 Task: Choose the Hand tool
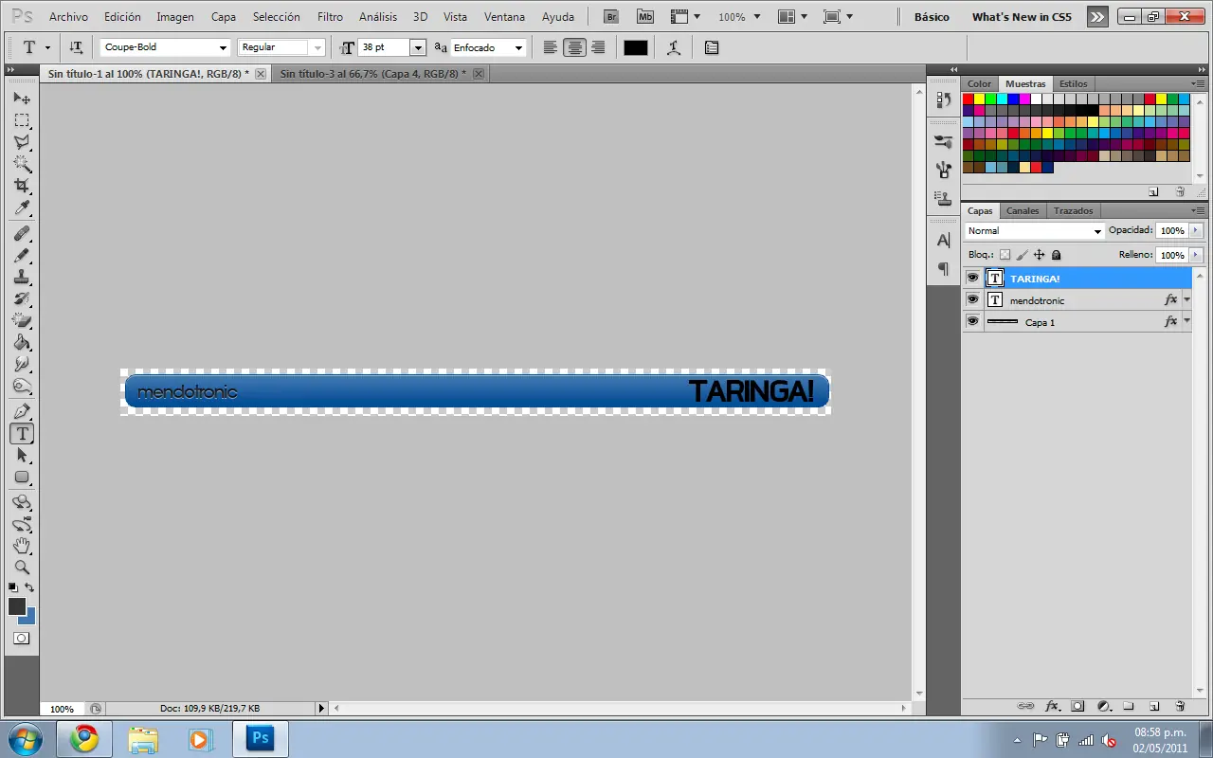coord(22,546)
